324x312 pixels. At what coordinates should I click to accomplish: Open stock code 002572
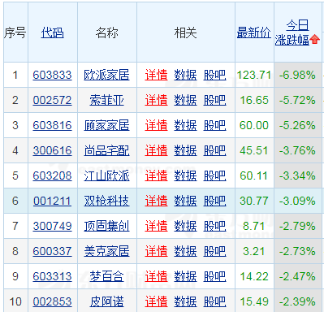(52, 100)
